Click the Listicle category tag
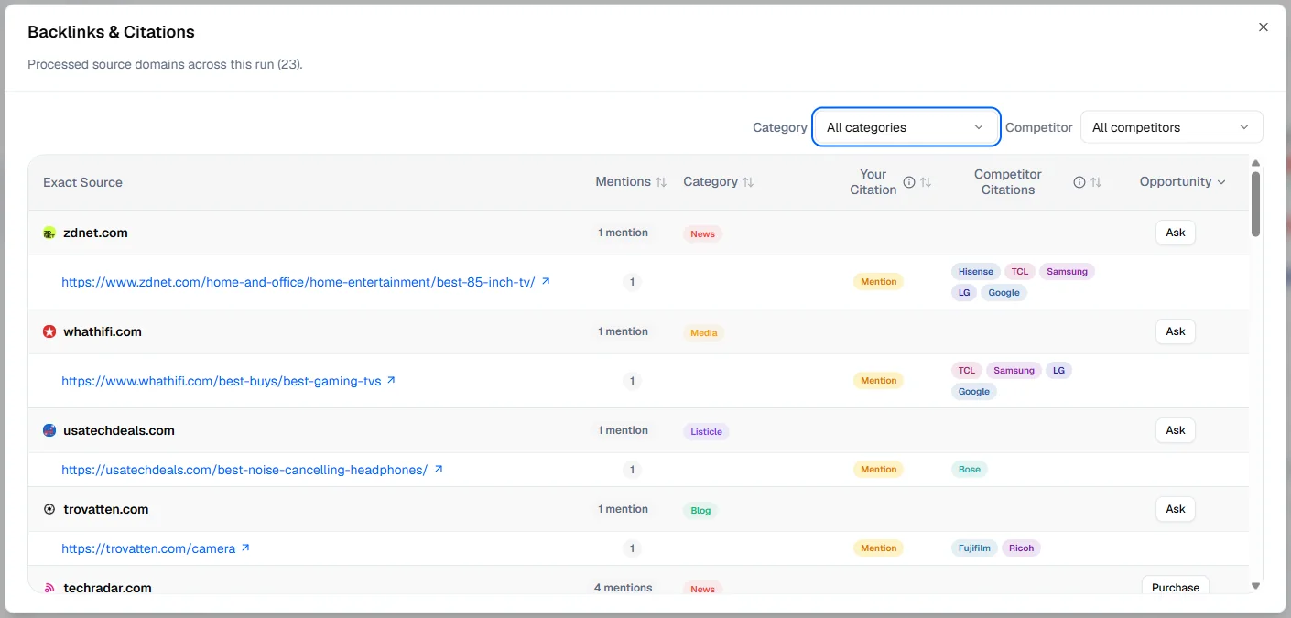Image resolution: width=1291 pixels, height=618 pixels. pyautogui.click(x=706, y=431)
